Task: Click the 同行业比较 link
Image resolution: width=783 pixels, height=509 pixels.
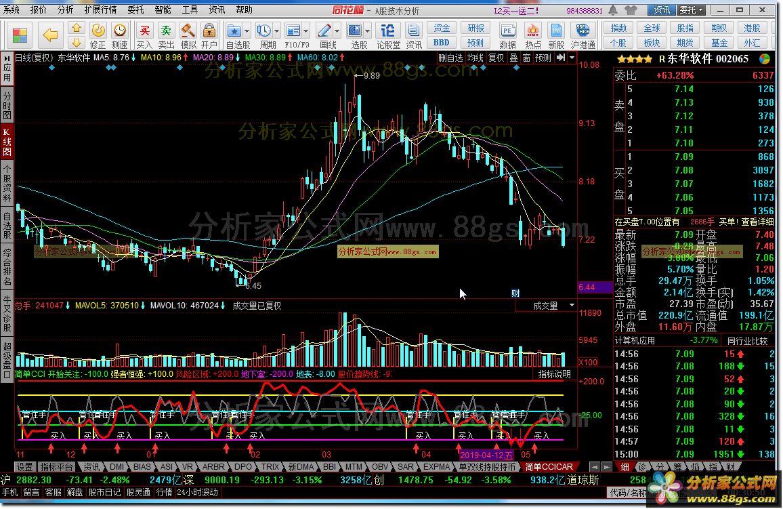Action: pyautogui.click(x=748, y=341)
